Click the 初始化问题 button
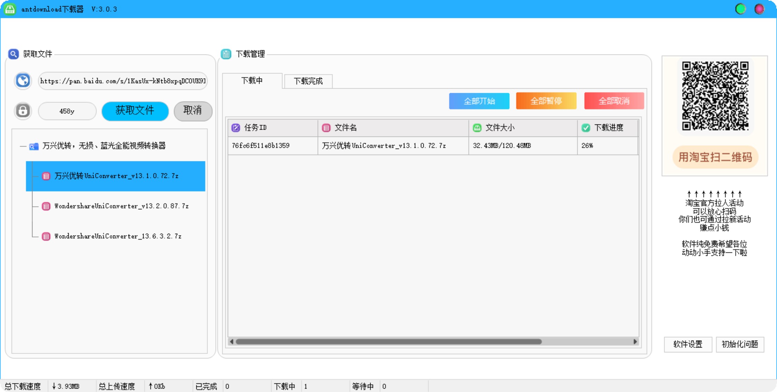 click(740, 344)
